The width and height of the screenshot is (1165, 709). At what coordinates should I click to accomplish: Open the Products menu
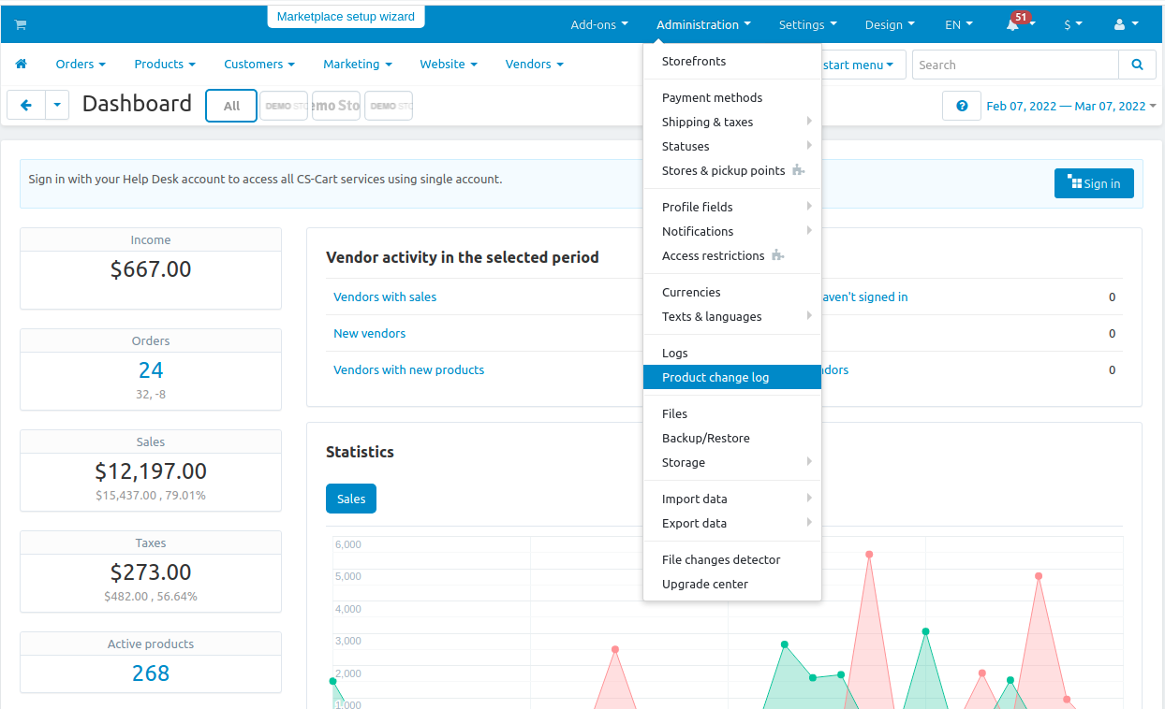[x=165, y=65]
